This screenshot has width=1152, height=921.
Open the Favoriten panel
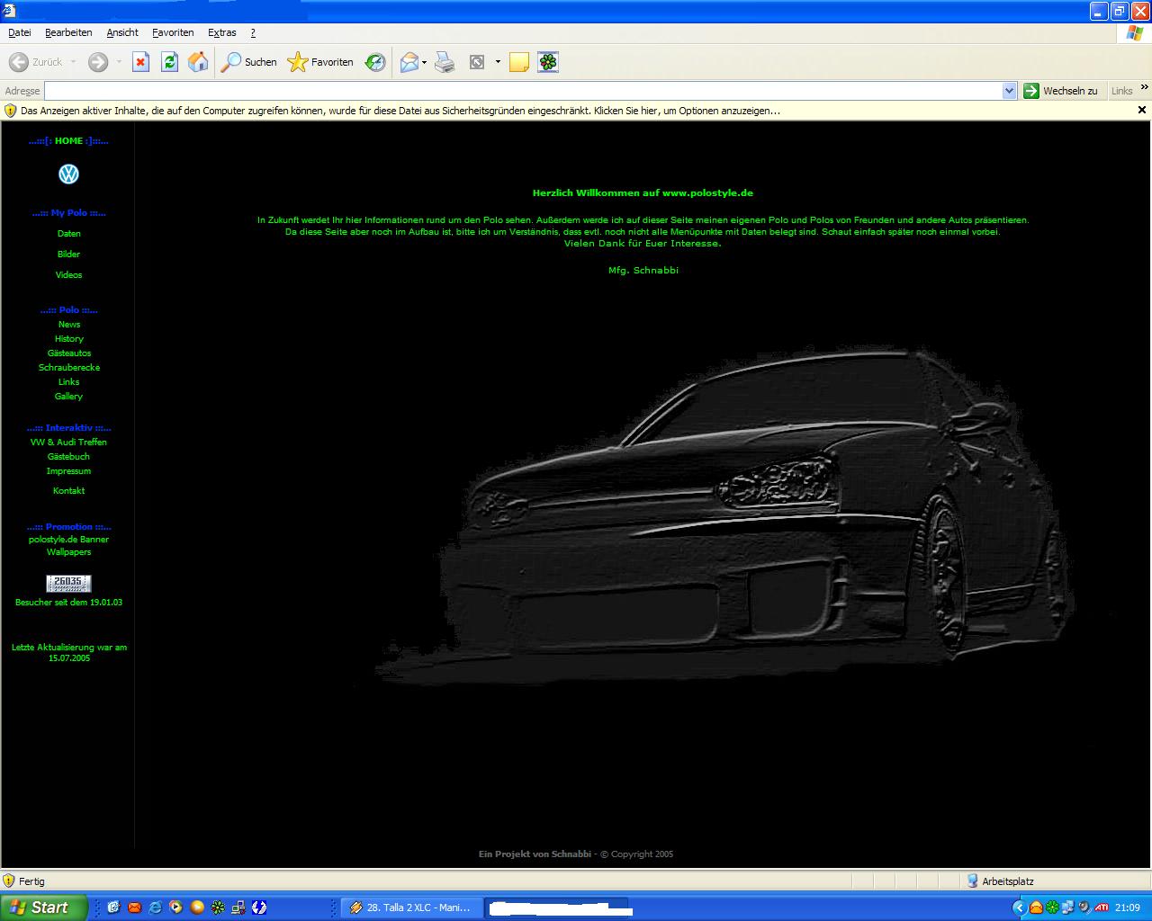coord(320,62)
